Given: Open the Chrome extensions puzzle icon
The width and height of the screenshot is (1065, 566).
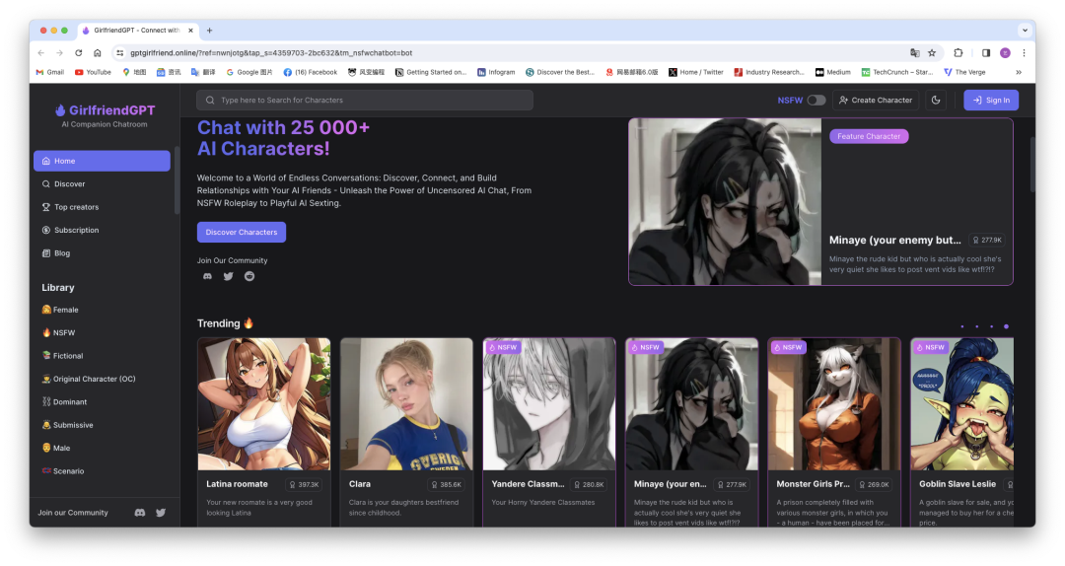Looking at the screenshot, I should point(958,53).
